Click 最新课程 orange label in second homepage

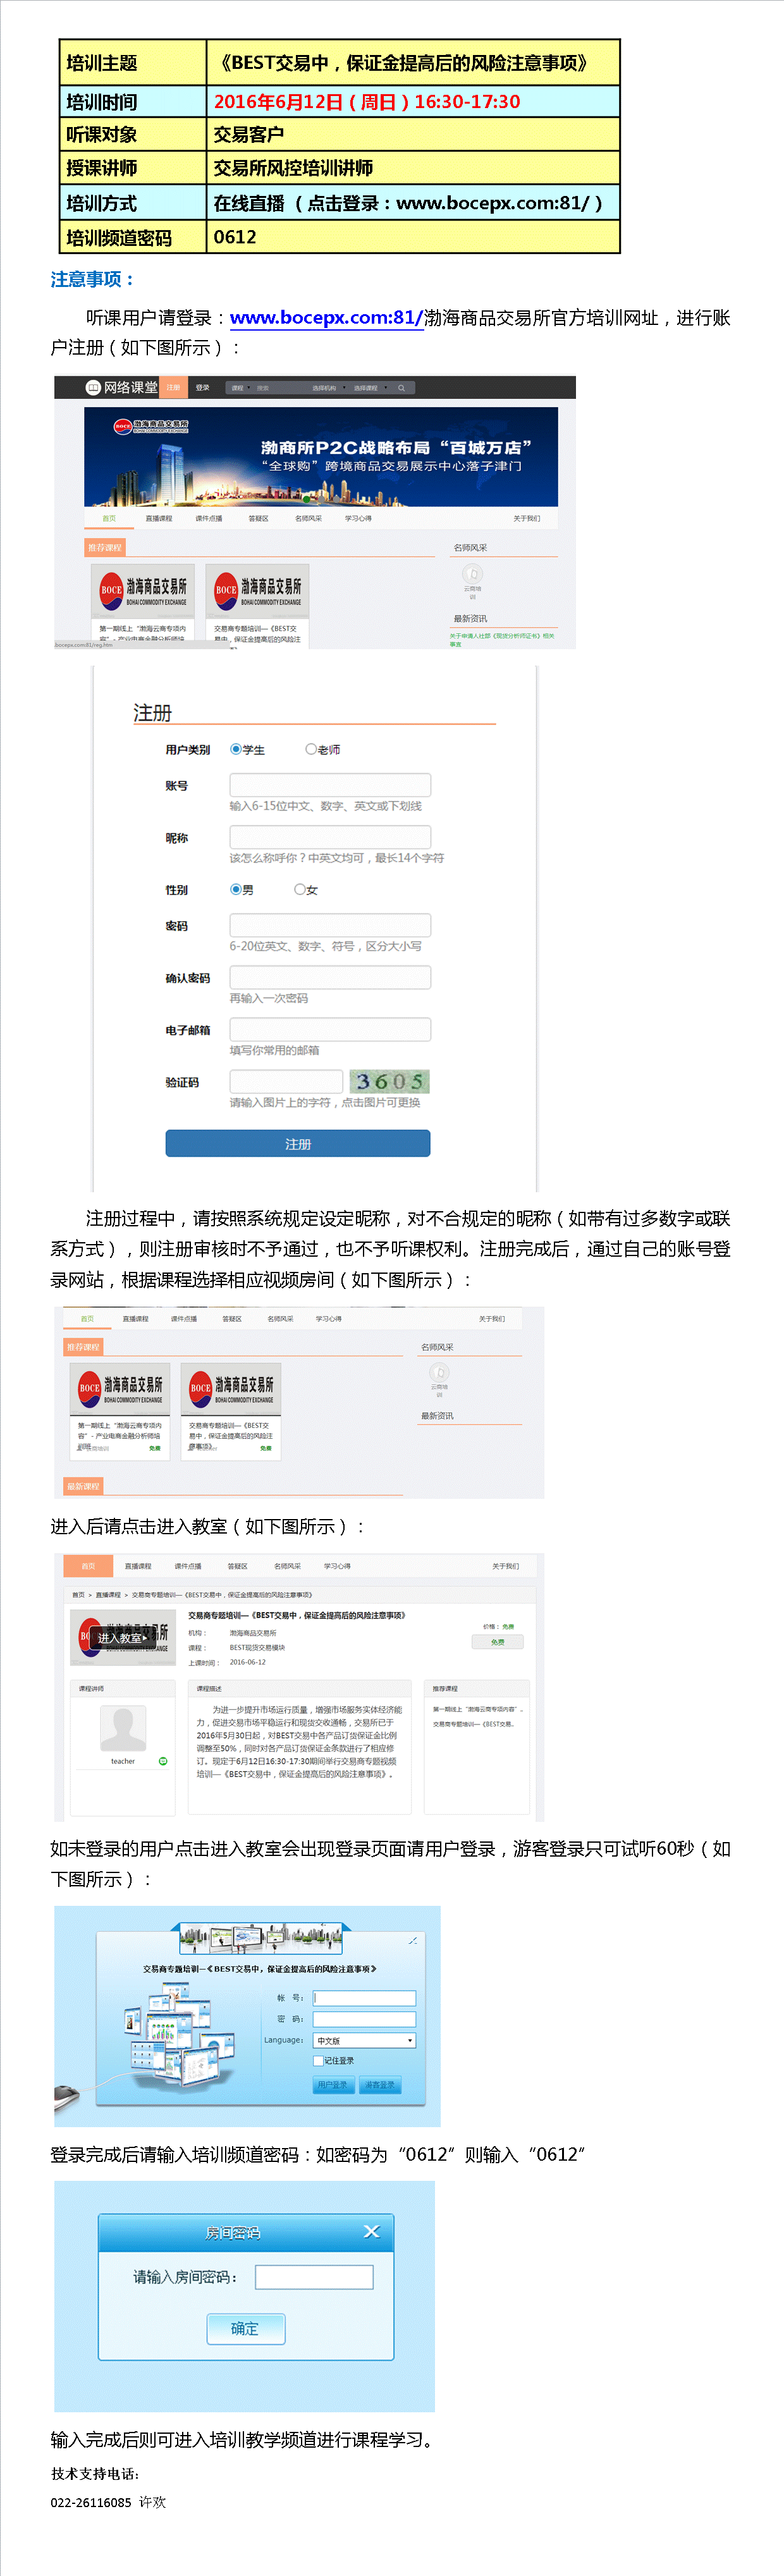pos(83,1486)
